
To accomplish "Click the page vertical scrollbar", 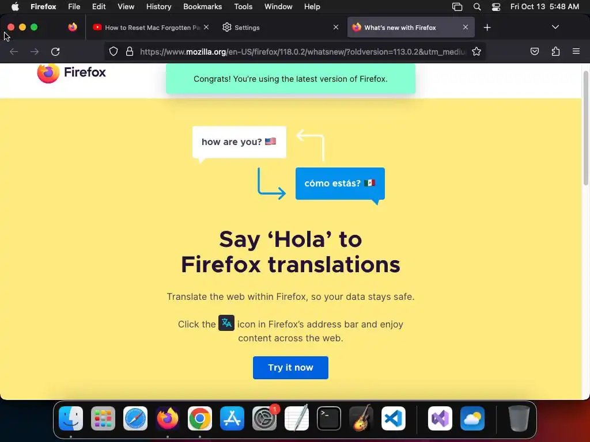I will [586, 128].
